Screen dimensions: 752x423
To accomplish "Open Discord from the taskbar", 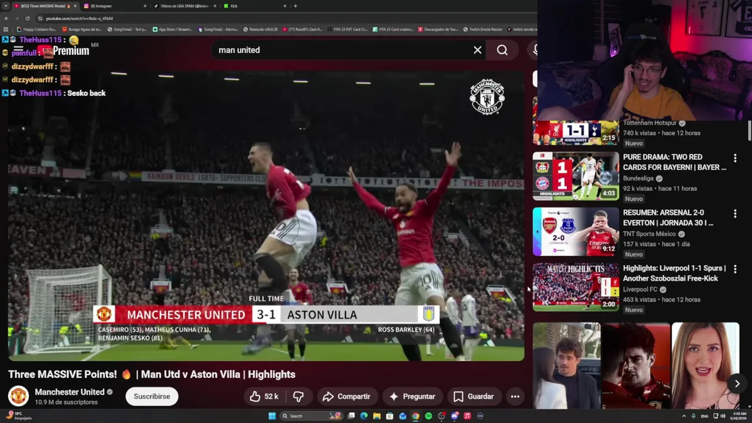I will point(454,416).
